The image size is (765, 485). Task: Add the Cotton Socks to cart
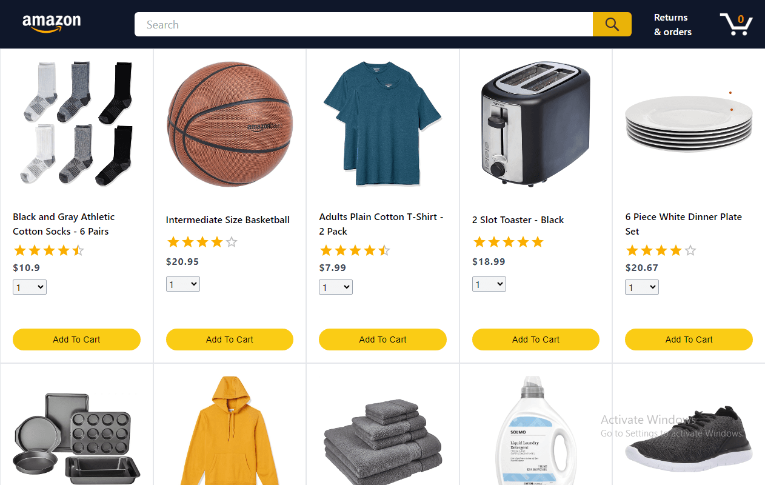[76, 339]
